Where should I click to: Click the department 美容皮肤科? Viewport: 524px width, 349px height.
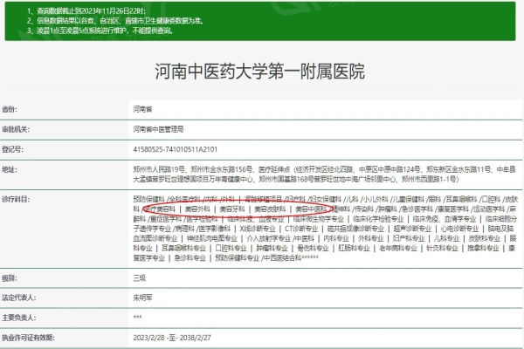point(270,209)
